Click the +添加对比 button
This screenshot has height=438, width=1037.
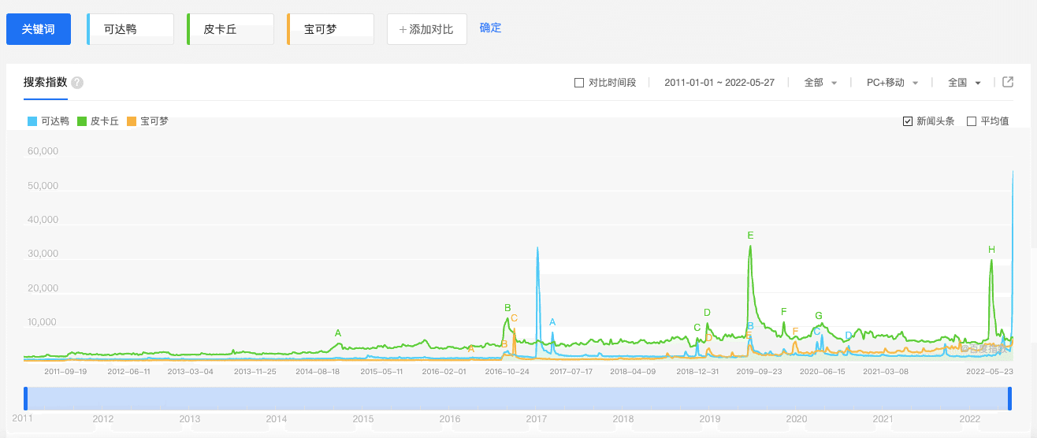(426, 29)
